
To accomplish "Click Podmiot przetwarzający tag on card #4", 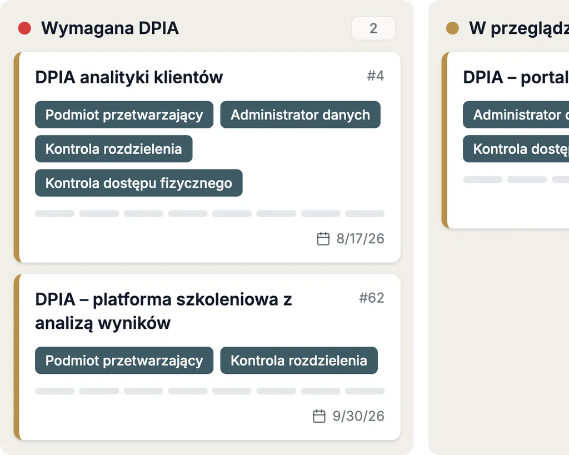I will point(124,114).
